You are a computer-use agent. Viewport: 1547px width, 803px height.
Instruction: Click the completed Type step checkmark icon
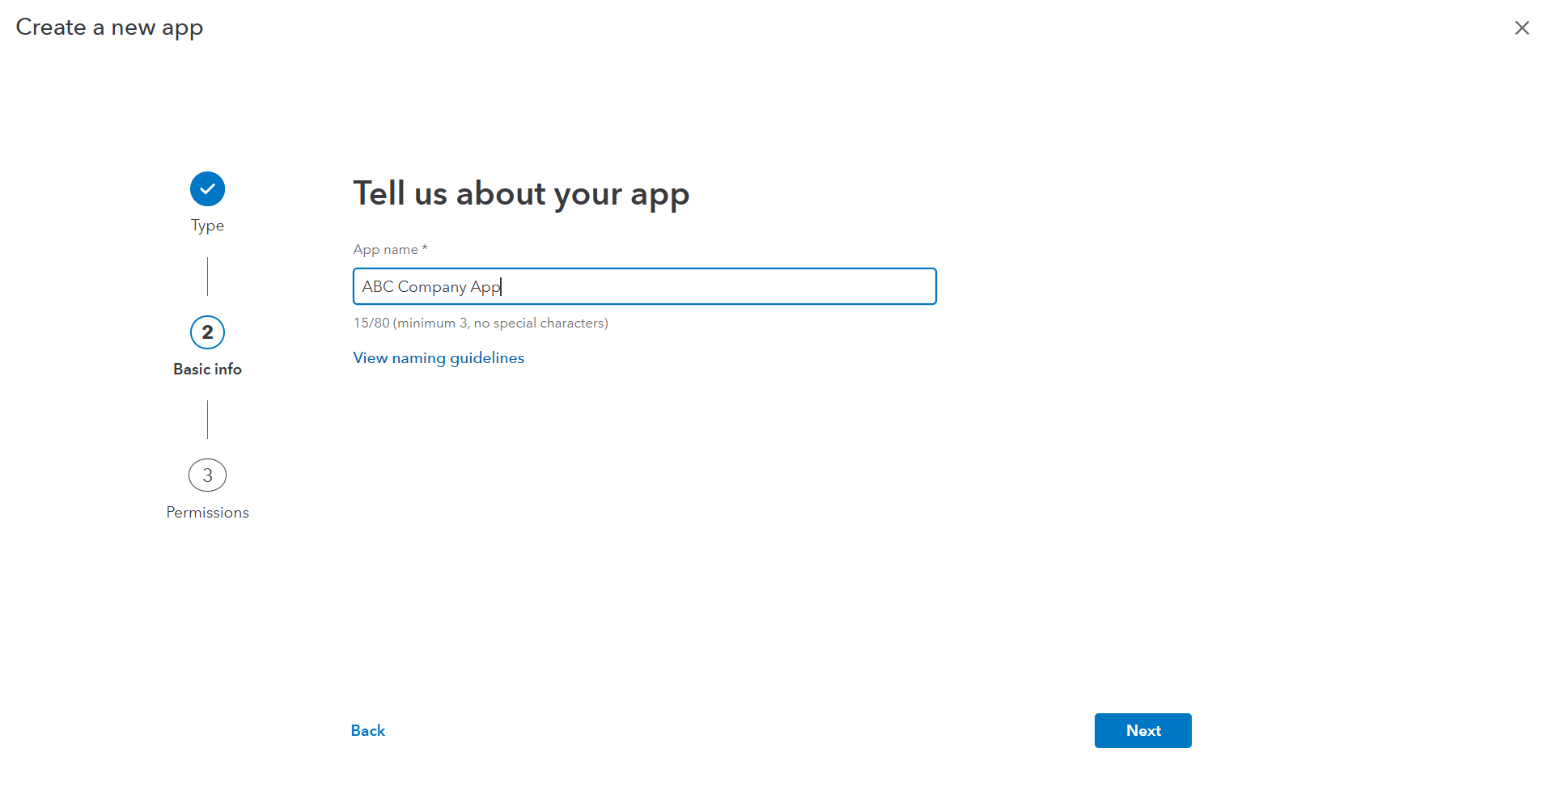click(207, 189)
